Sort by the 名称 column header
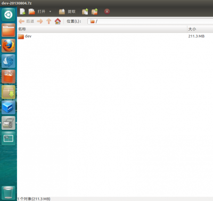Image resolution: width=213 pixels, height=201 pixels. (102, 29)
